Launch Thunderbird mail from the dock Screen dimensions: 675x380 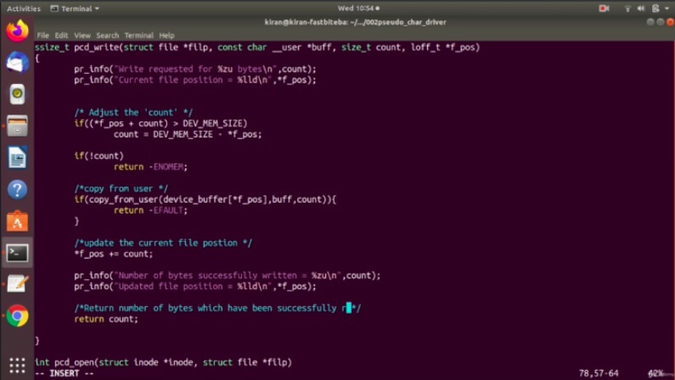click(x=17, y=62)
